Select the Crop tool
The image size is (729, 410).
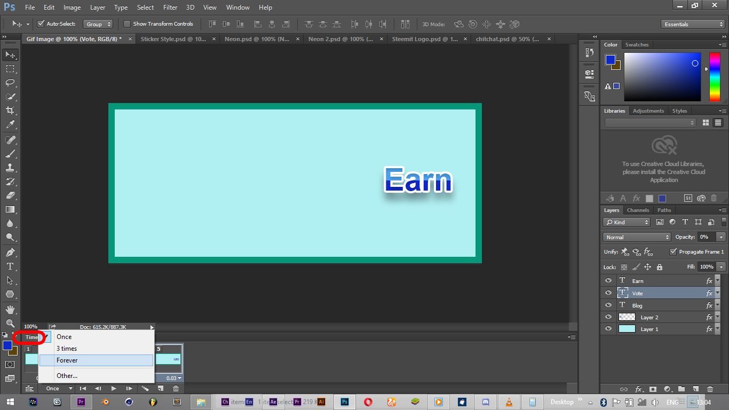click(x=10, y=111)
